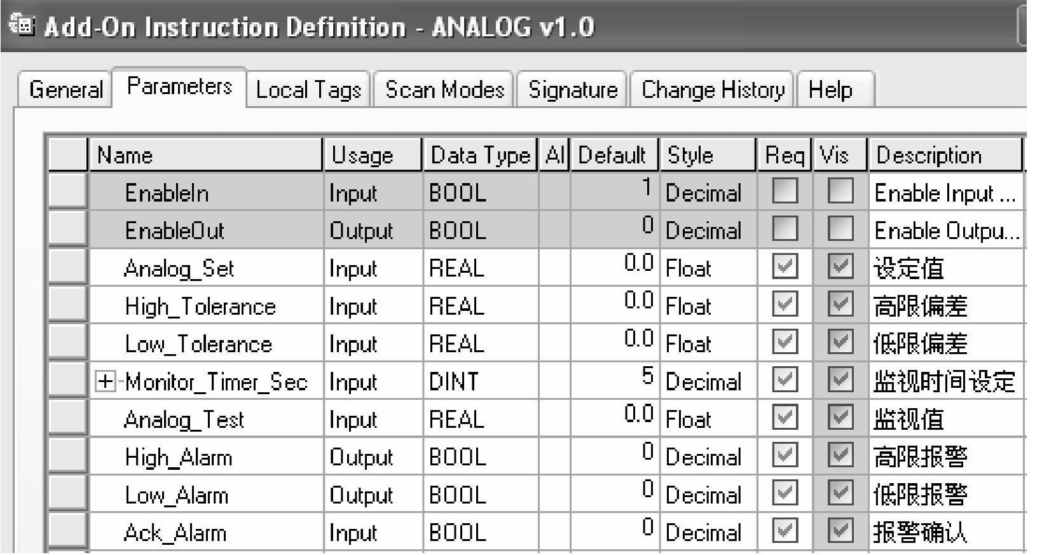Image resolution: width=1049 pixels, height=555 pixels.
Task: Uncheck Req checkbox for High_Alarm row
Action: pyautogui.click(x=784, y=456)
